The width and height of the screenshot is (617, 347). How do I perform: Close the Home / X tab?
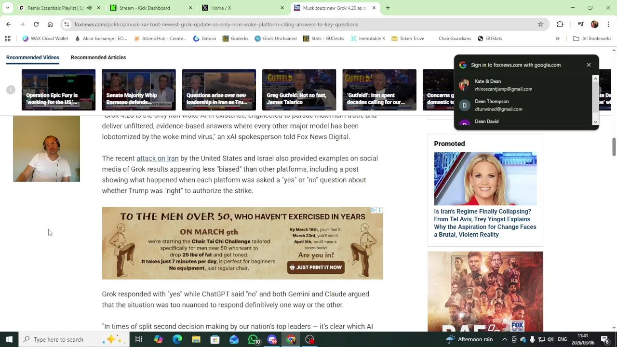[x=282, y=8]
